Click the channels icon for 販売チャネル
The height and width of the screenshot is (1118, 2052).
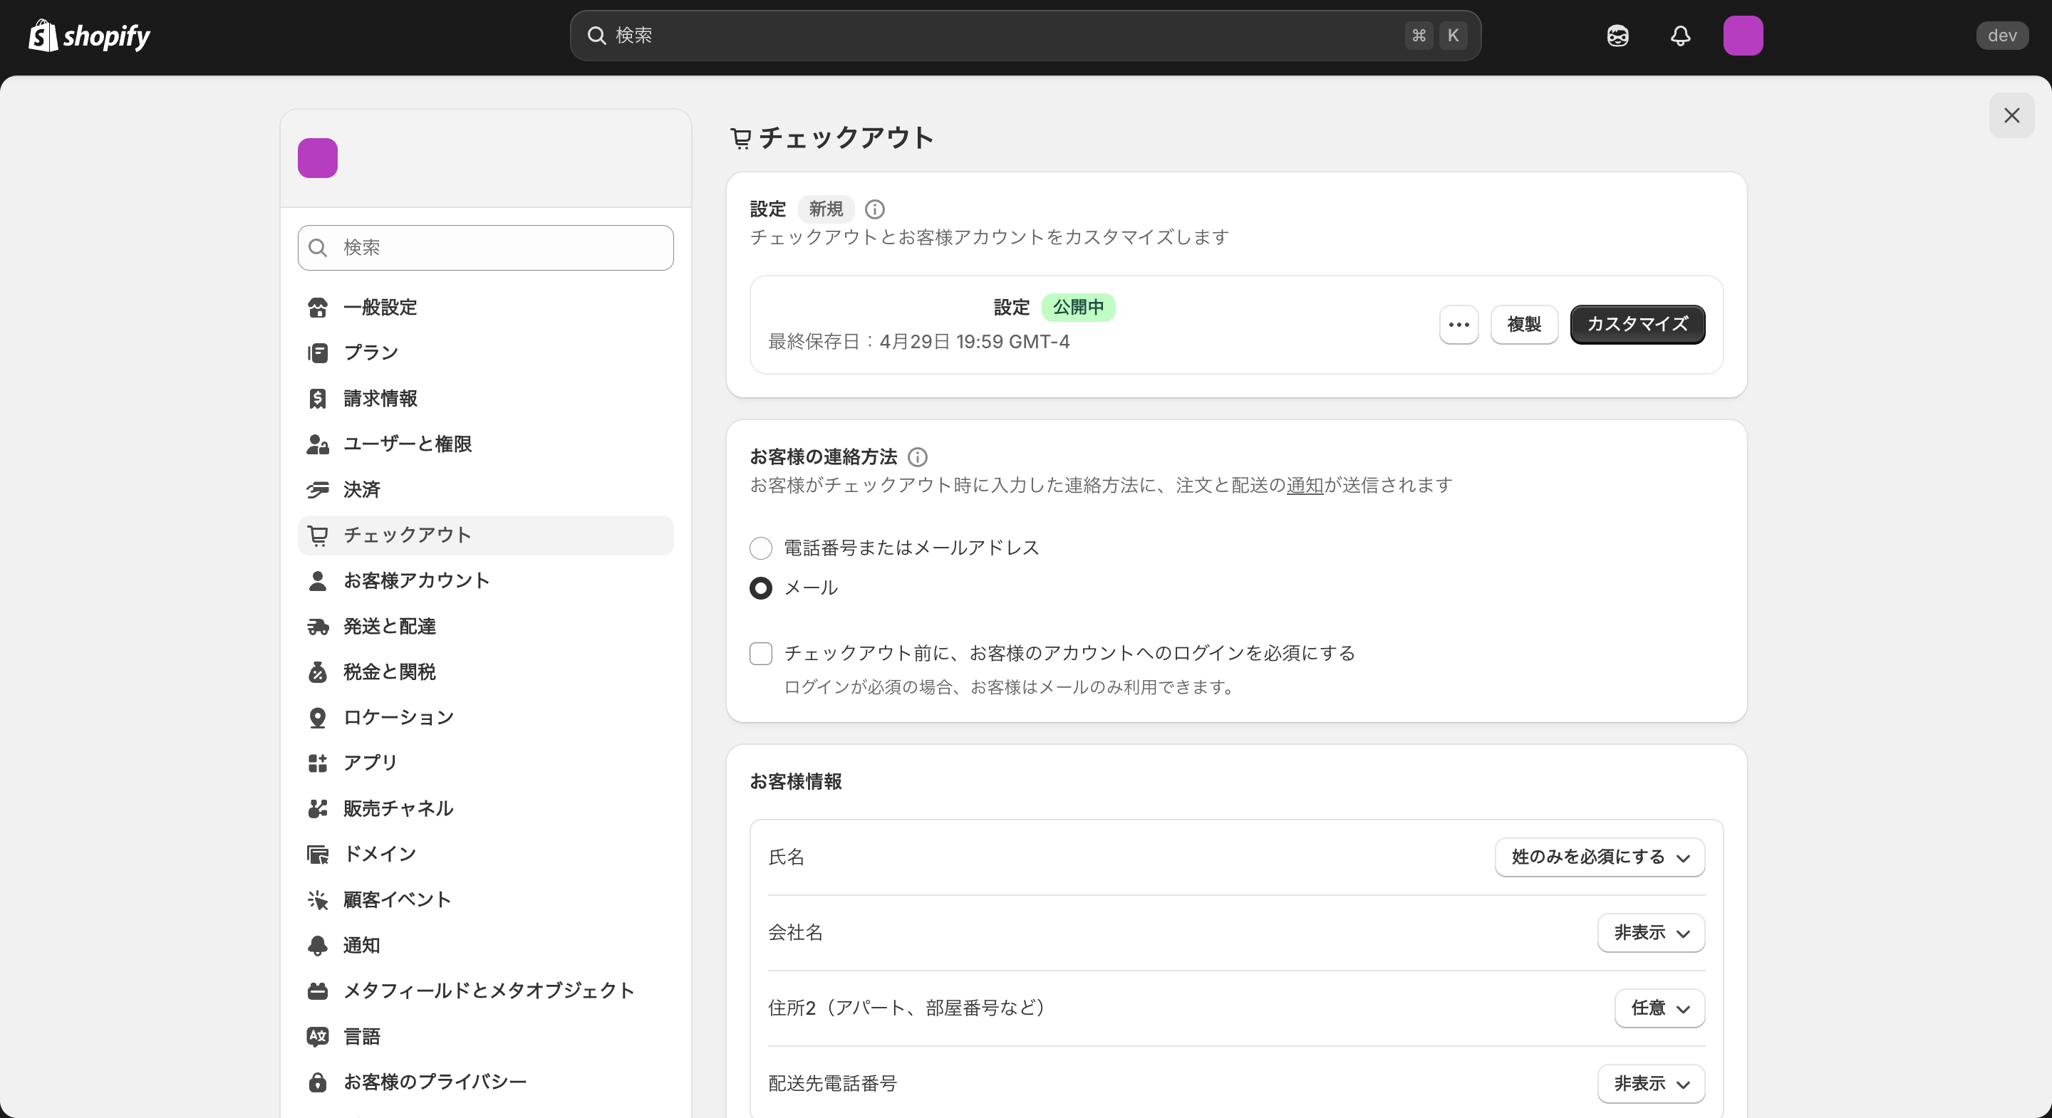click(x=318, y=808)
